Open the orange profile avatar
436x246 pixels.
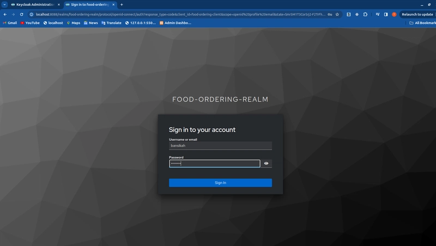click(x=394, y=15)
